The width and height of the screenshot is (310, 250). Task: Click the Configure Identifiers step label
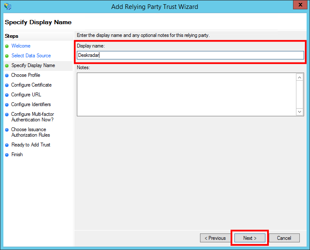31,104
